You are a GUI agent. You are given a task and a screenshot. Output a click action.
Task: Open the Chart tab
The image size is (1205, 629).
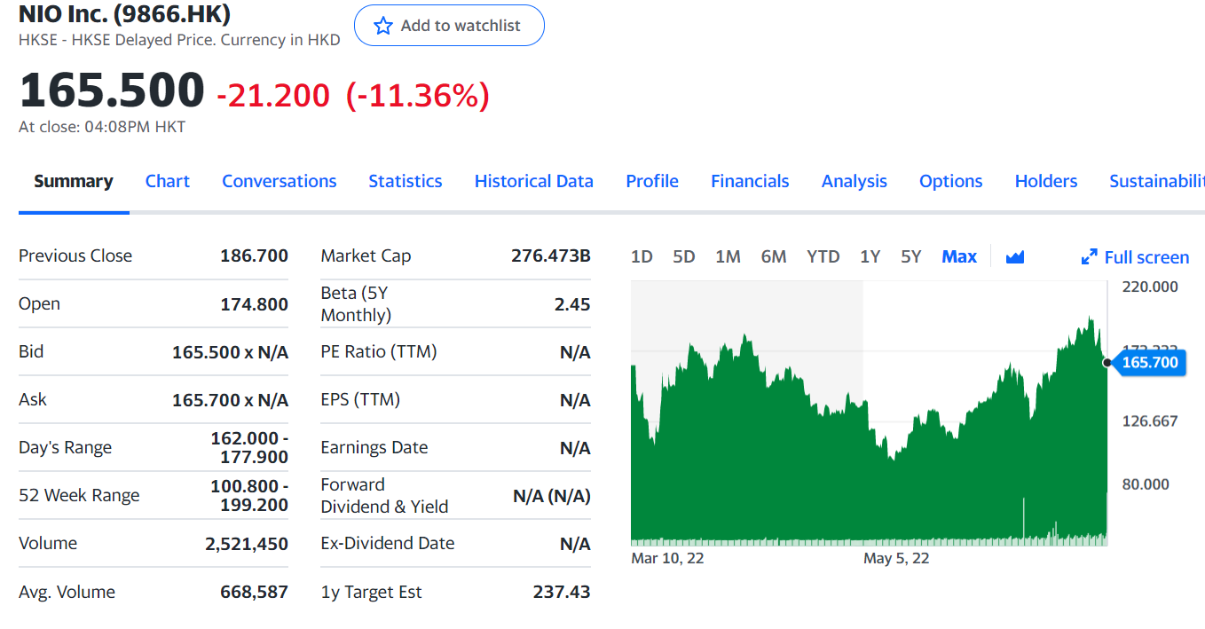click(x=167, y=181)
